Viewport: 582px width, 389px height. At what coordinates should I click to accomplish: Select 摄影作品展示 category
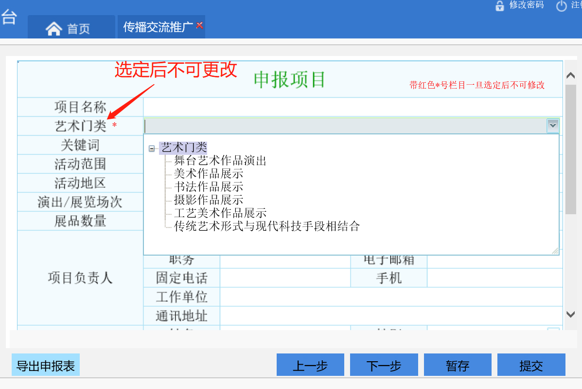click(x=209, y=200)
